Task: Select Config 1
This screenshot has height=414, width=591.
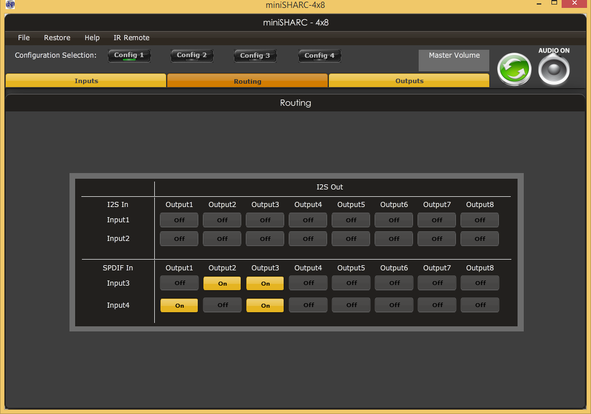Action: (x=129, y=55)
